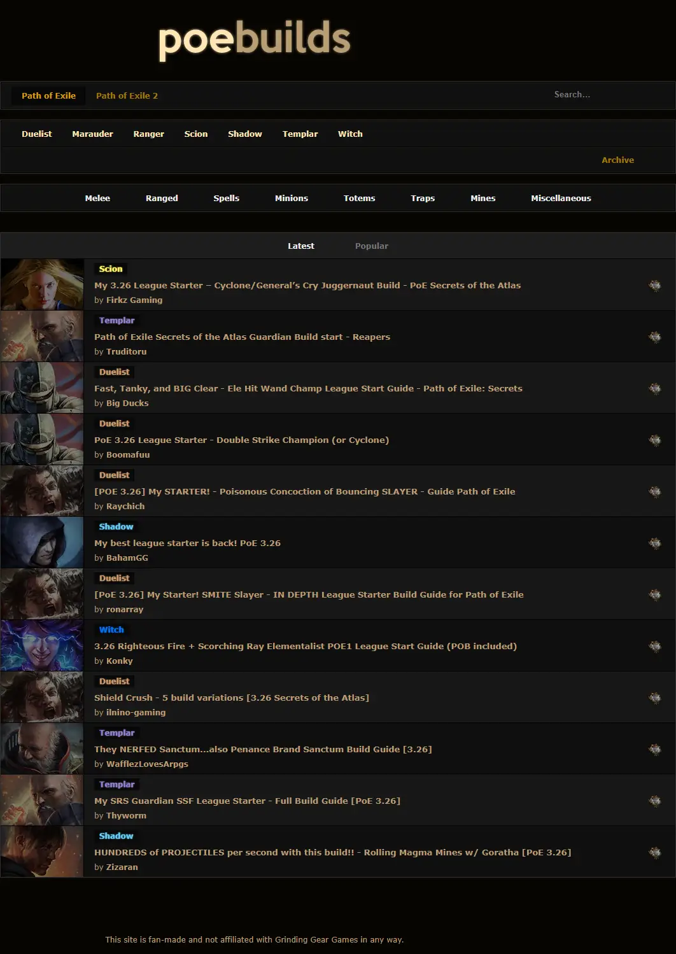Filter by Duelist class in navigation
The height and width of the screenshot is (954, 676).
[37, 134]
